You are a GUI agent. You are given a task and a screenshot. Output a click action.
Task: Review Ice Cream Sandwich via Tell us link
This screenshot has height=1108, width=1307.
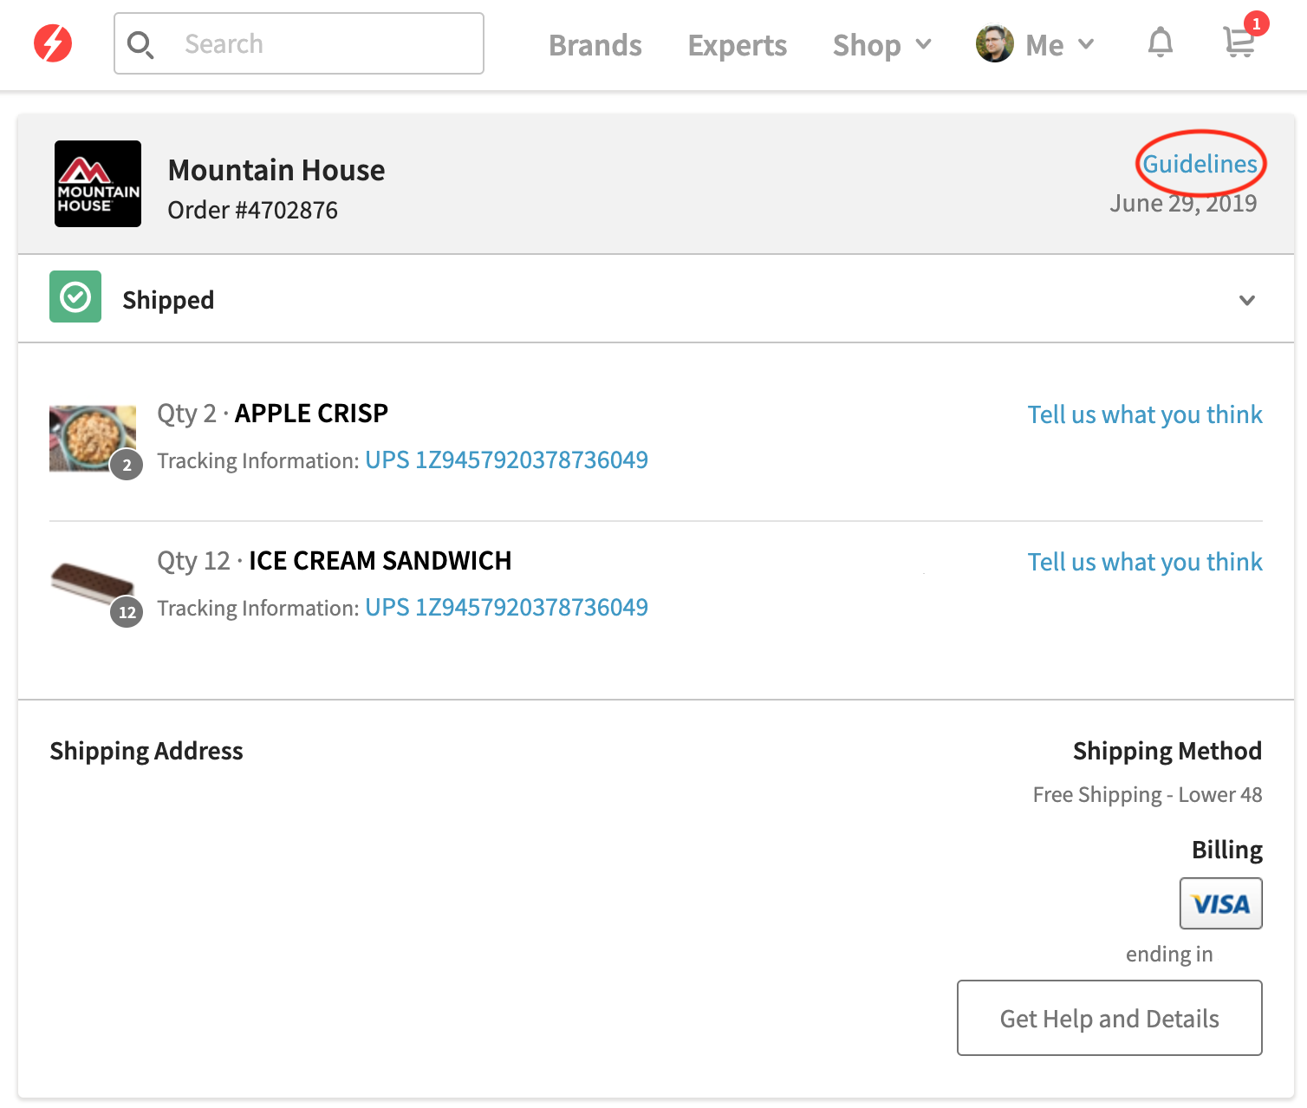coord(1145,562)
